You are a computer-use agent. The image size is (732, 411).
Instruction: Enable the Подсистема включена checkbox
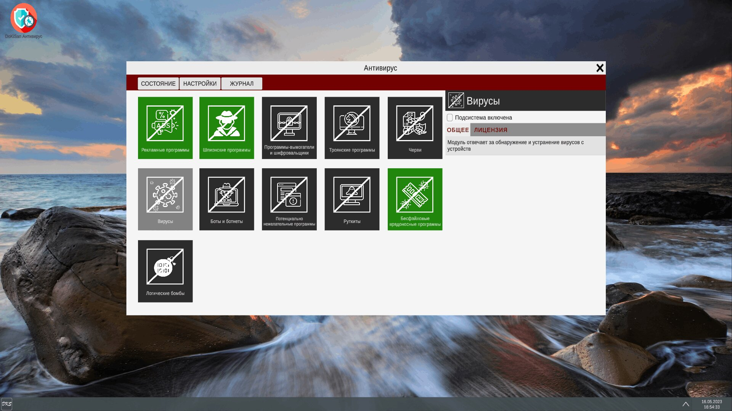click(450, 118)
